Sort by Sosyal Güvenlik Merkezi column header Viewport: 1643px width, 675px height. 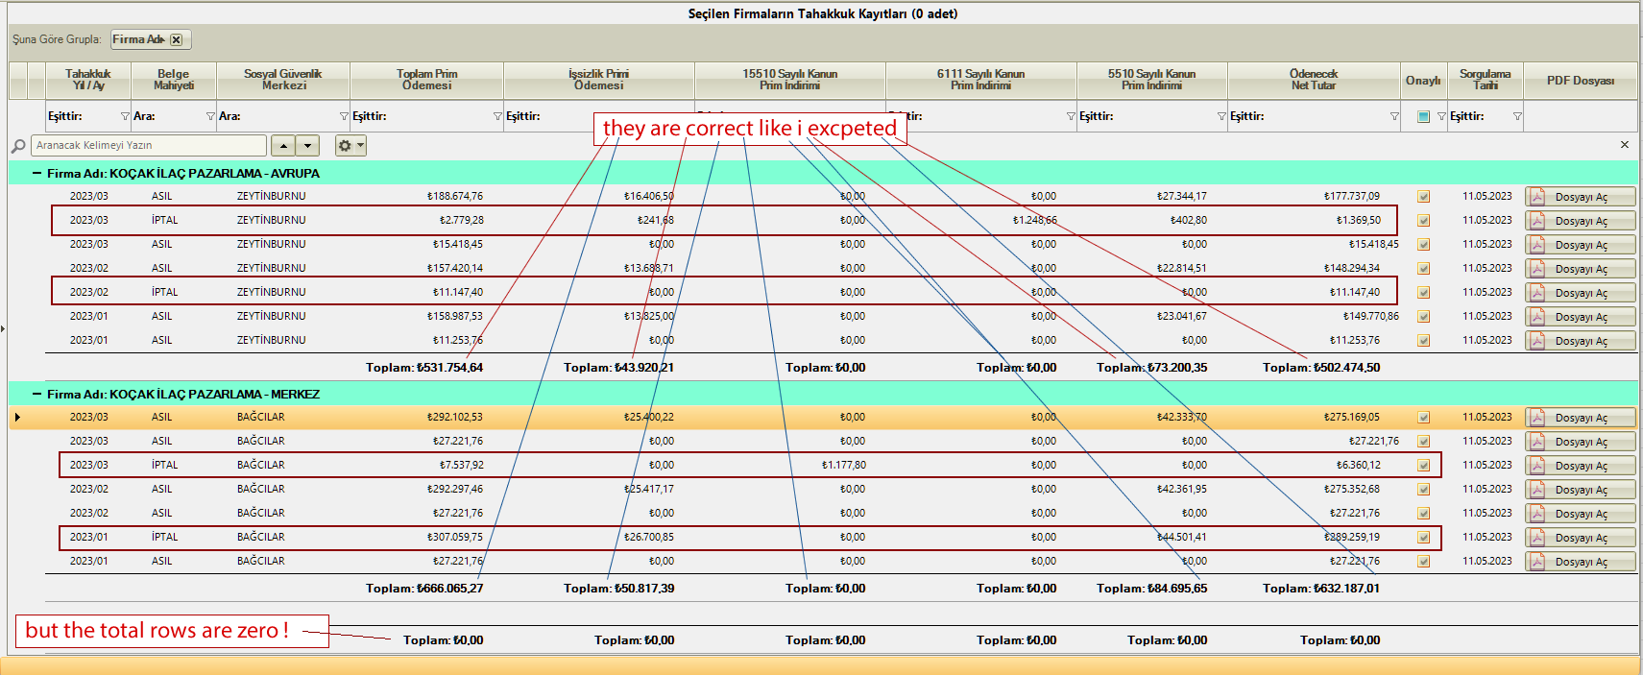coord(282,80)
